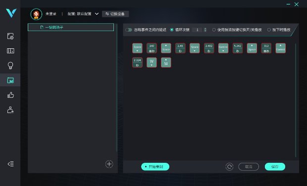Open the macro section in the sidebar

coord(10,80)
